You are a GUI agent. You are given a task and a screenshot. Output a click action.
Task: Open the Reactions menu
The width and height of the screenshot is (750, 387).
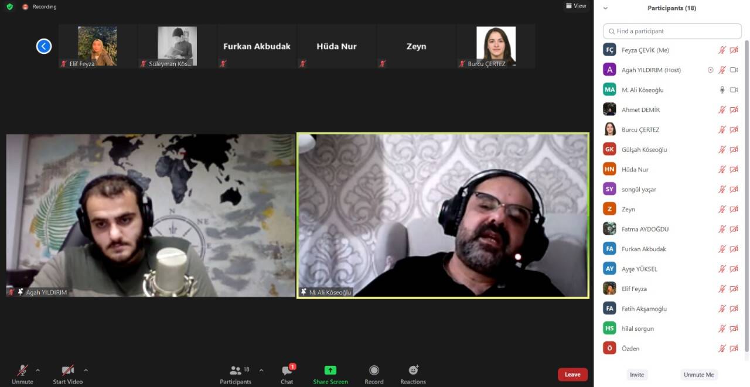coord(413,371)
